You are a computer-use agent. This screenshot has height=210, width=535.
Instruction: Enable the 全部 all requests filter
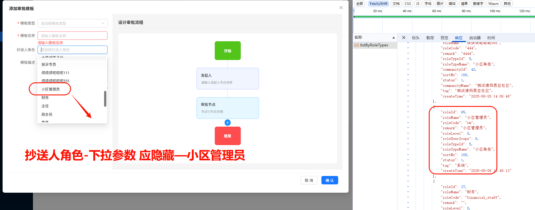360,3
